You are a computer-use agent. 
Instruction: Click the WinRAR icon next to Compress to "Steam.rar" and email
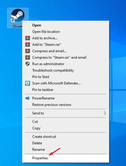click(x=28, y=57)
